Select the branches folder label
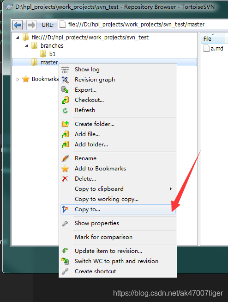Image resolution: width=228 pixels, height=302 pixels. click(x=52, y=46)
